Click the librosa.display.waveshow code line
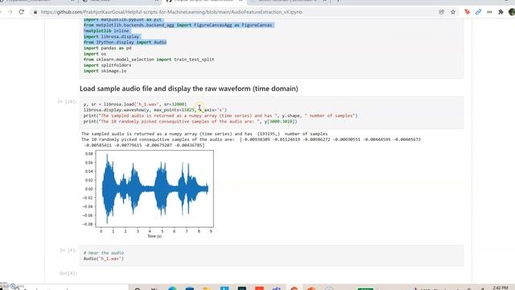 [155, 110]
